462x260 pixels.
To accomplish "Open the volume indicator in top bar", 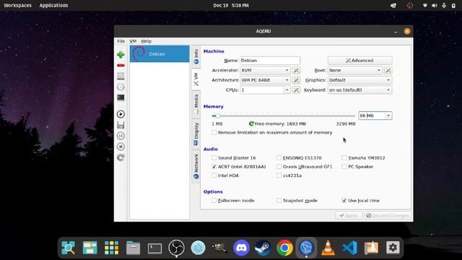I will pyautogui.click(x=435, y=5).
